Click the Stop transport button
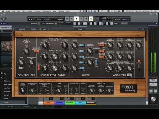 click(x=76, y=19)
